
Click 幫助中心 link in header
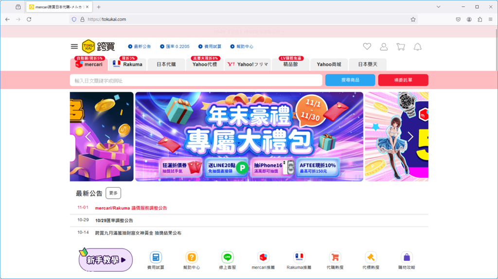click(242, 47)
